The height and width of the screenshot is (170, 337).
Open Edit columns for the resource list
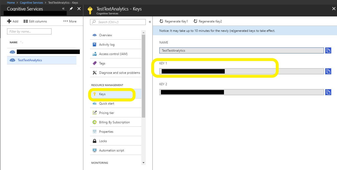(35, 21)
